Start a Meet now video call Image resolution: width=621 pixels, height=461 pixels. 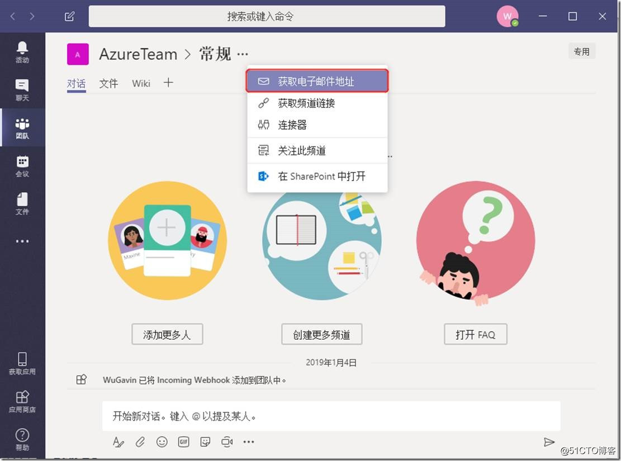point(227,441)
